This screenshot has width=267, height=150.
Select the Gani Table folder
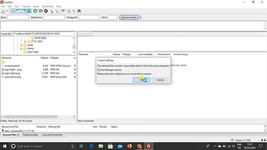coord(33,52)
